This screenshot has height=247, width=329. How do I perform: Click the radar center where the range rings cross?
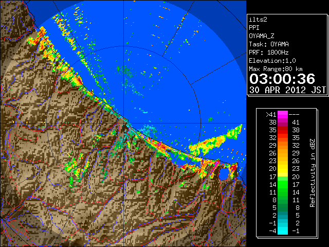pos(124,123)
